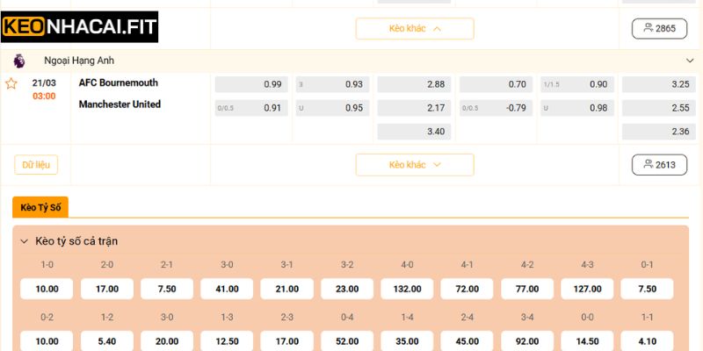Click the 2613 viewers button
Image resolution: width=703 pixels, height=351 pixels.
pos(660,165)
